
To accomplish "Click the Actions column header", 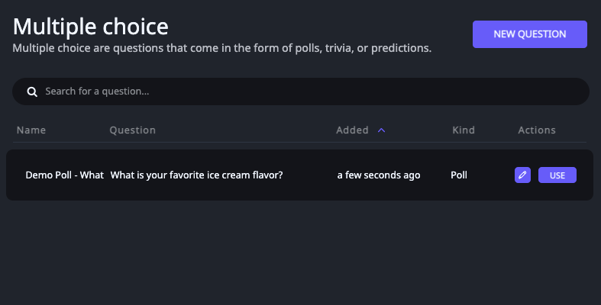I will tap(537, 130).
